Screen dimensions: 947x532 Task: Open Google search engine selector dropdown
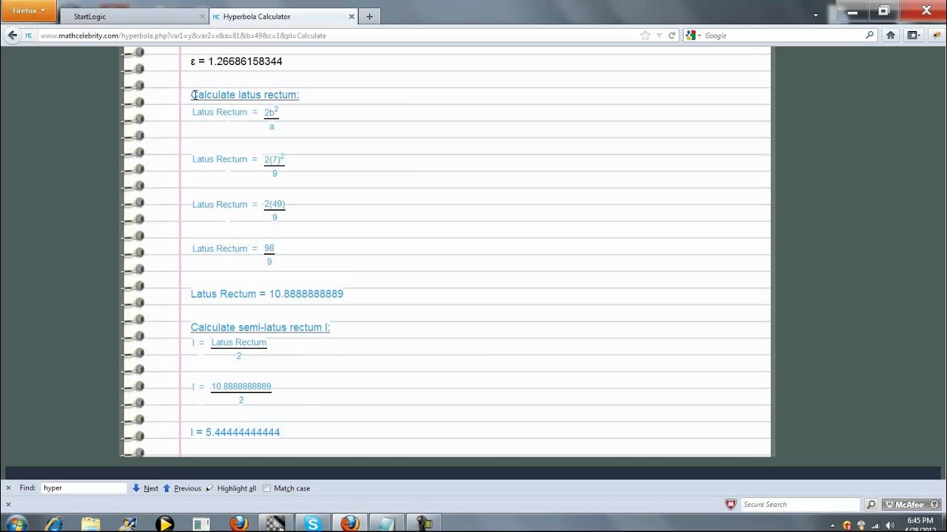coord(694,35)
